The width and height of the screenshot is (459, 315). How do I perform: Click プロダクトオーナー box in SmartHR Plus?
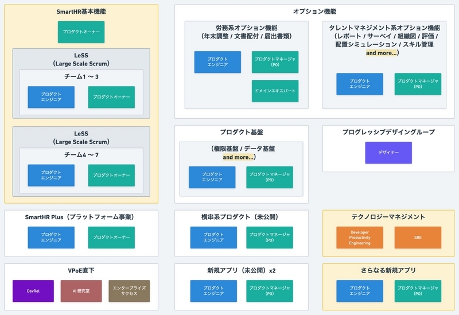pos(111,238)
